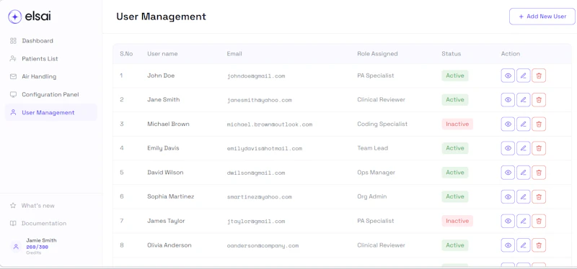Click Jane Smith's Active status badge
Screen dimensions: 577x269
click(x=455, y=100)
